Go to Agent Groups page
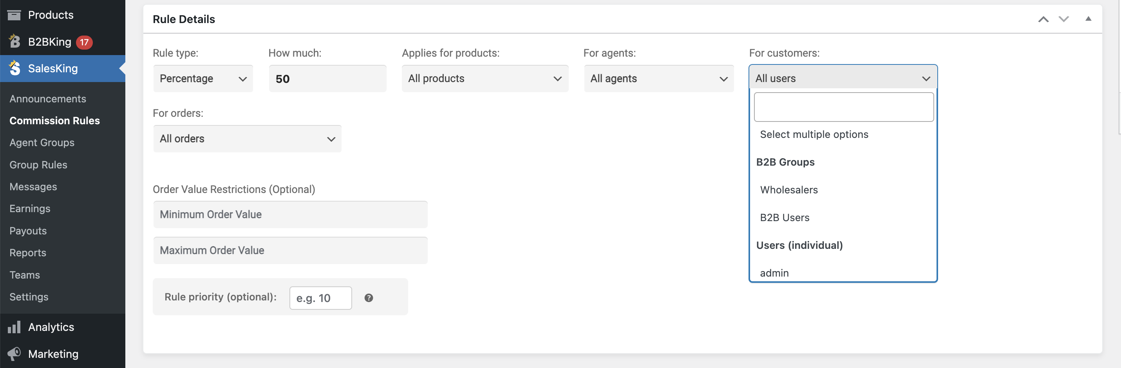 point(42,143)
